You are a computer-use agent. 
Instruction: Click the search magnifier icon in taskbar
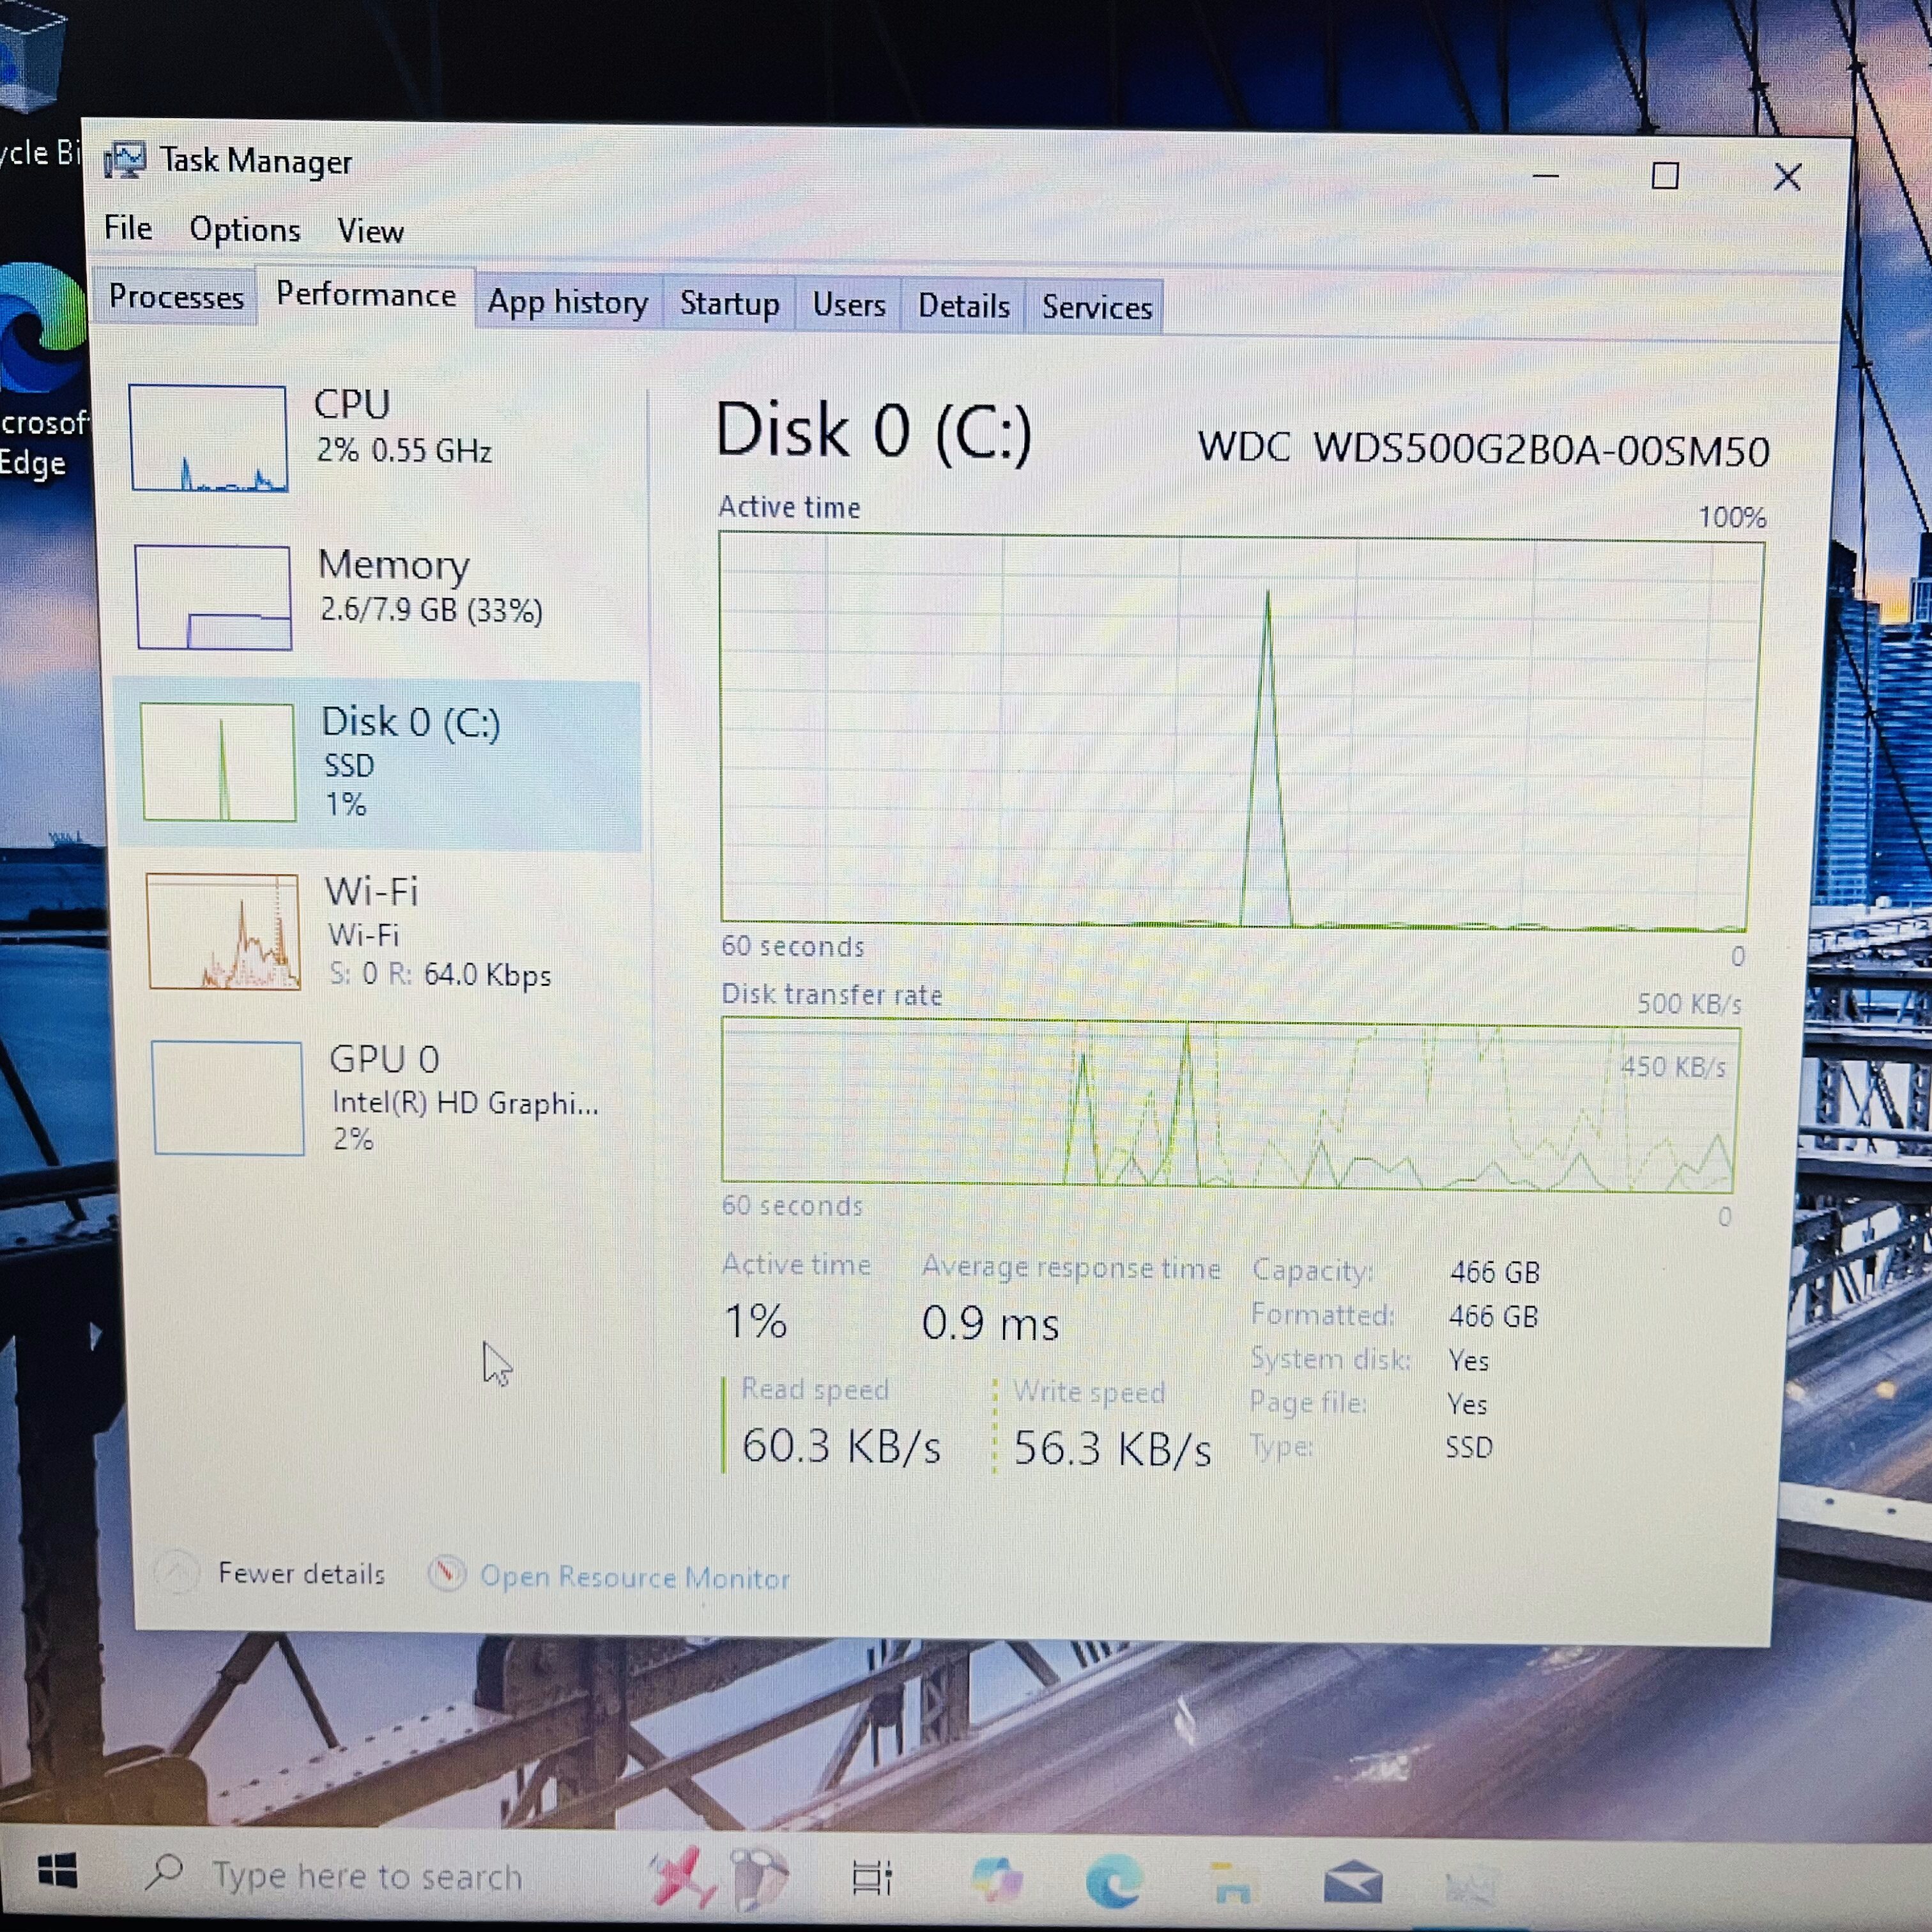(164, 1871)
